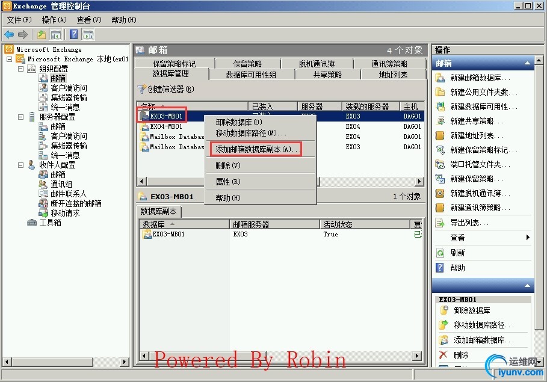547x382 pixels.
Task: Click the Back arrow toolbar icon
Action: pos(8,34)
